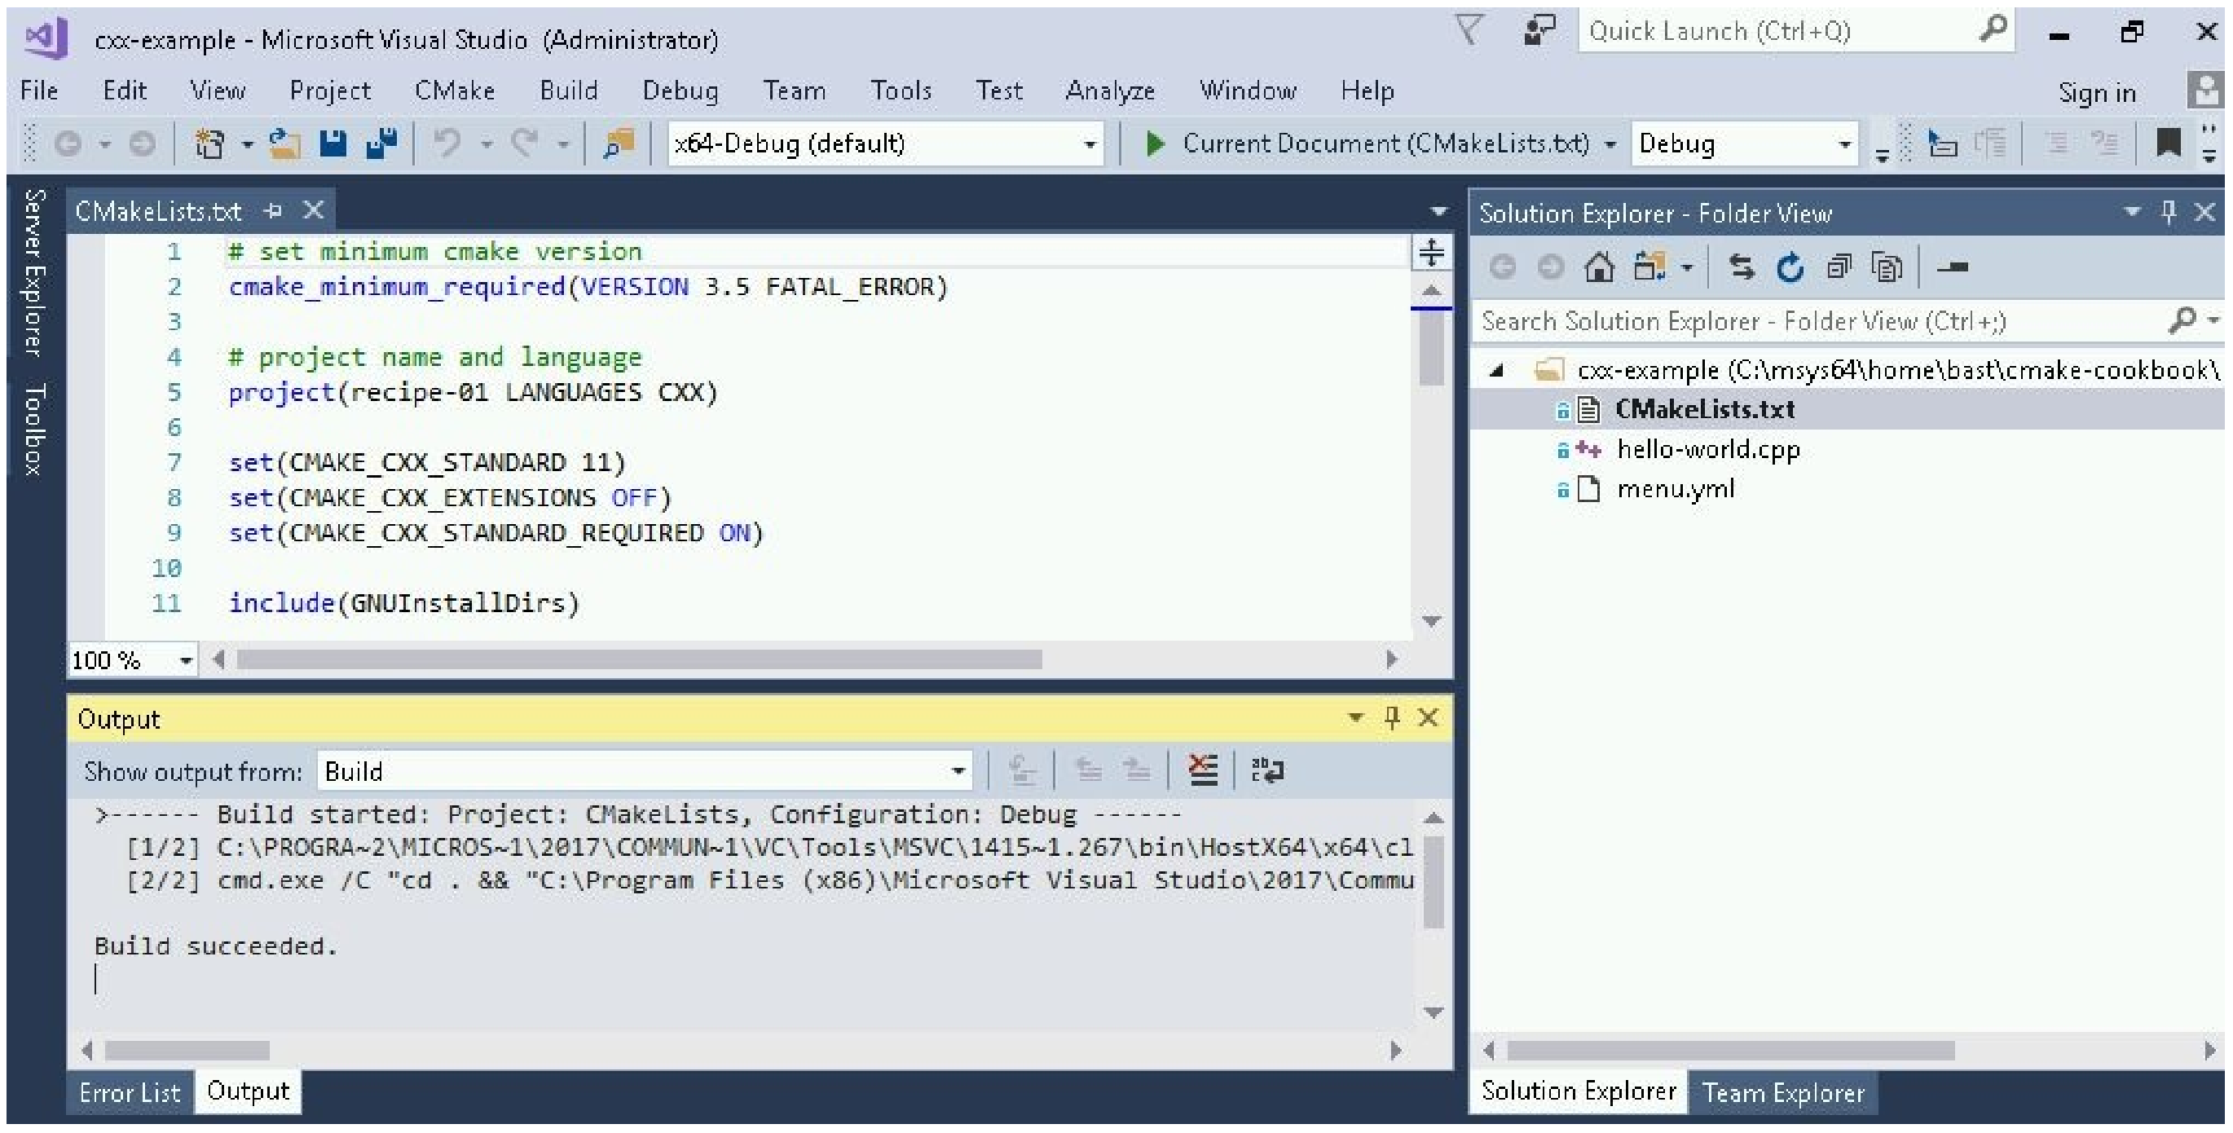Click the feedback icon near Quick Launch
Image resolution: width=2233 pixels, height=1133 pixels.
coord(1539,31)
